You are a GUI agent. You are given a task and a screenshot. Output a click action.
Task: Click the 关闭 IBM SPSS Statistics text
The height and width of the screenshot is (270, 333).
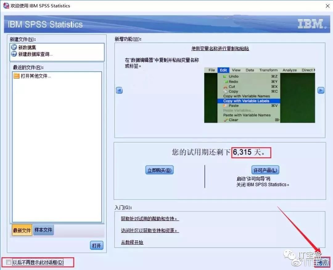pos(263,185)
